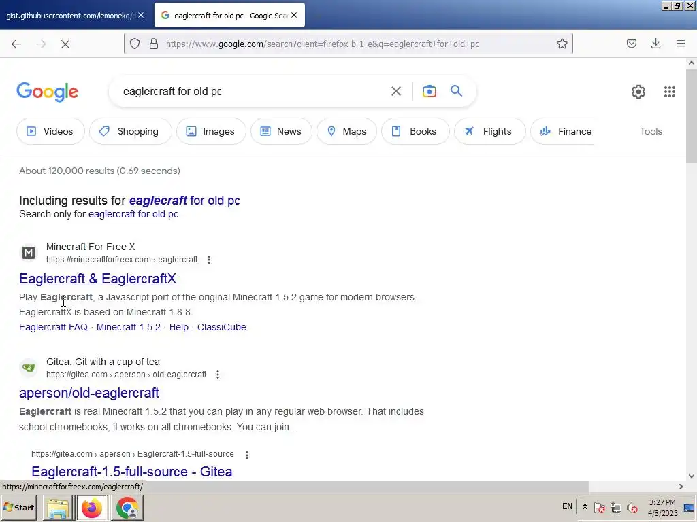Go back with the browser back arrow
The height and width of the screenshot is (522, 697).
pos(16,44)
